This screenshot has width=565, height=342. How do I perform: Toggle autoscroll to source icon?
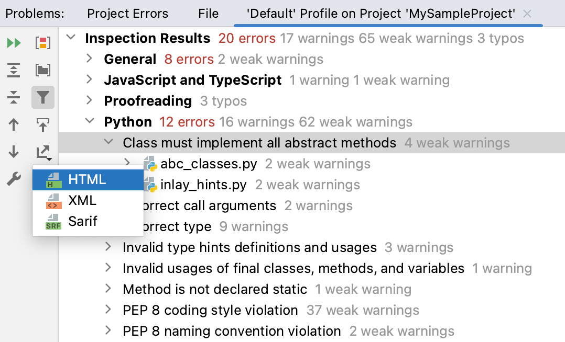[43, 124]
